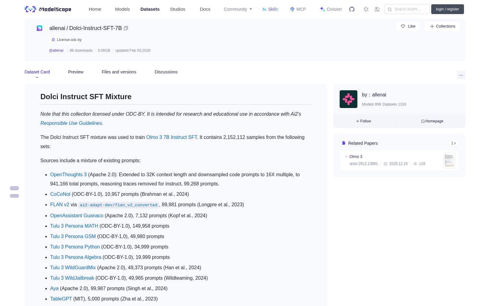Open the Tulu 3 WildJailbreak link
The height and width of the screenshot is (306, 490).
click(x=72, y=278)
